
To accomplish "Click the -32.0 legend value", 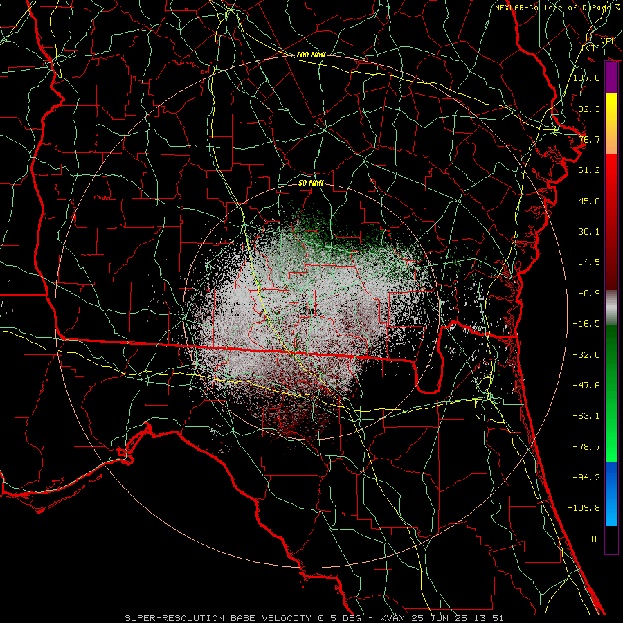I will pyautogui.click(x=586, y=355).
